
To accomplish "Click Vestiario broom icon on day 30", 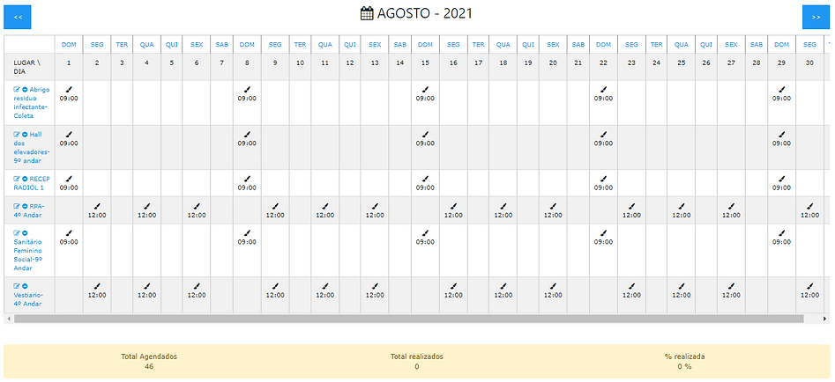I will (810, 286).
